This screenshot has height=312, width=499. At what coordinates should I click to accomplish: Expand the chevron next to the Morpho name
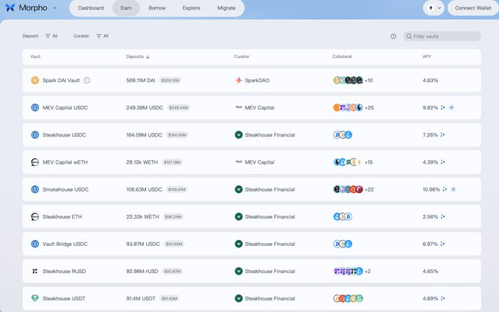(x=54, y=8)
